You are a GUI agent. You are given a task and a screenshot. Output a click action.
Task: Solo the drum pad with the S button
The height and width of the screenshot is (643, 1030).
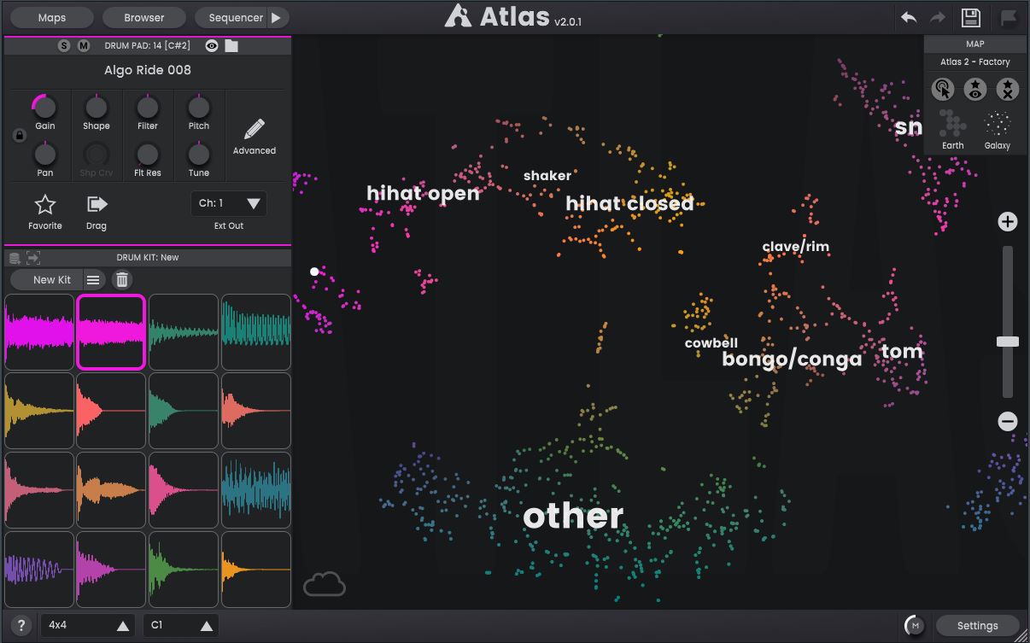(65, 45)
